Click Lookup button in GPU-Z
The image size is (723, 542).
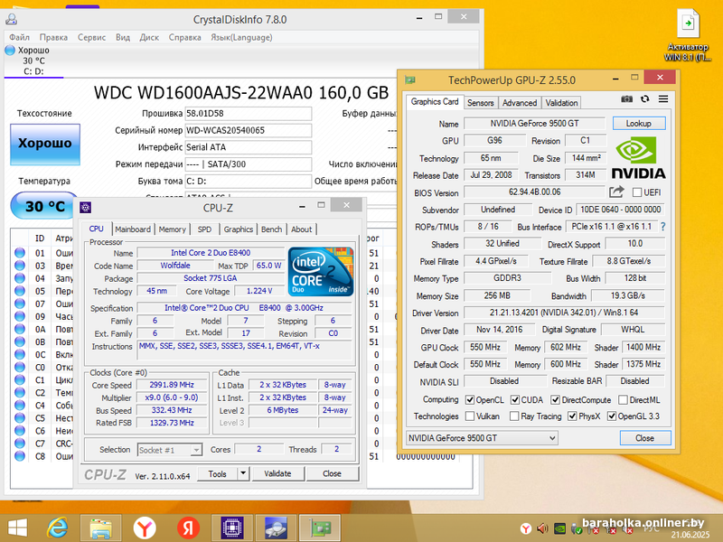639,123
